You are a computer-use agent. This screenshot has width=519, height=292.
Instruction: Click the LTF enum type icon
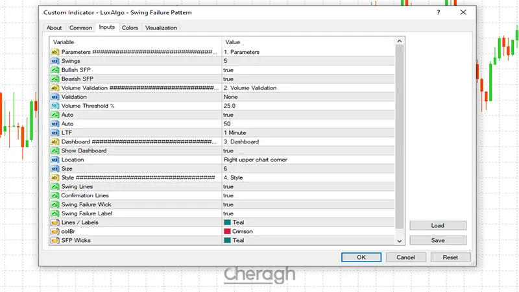coord(54,132)
